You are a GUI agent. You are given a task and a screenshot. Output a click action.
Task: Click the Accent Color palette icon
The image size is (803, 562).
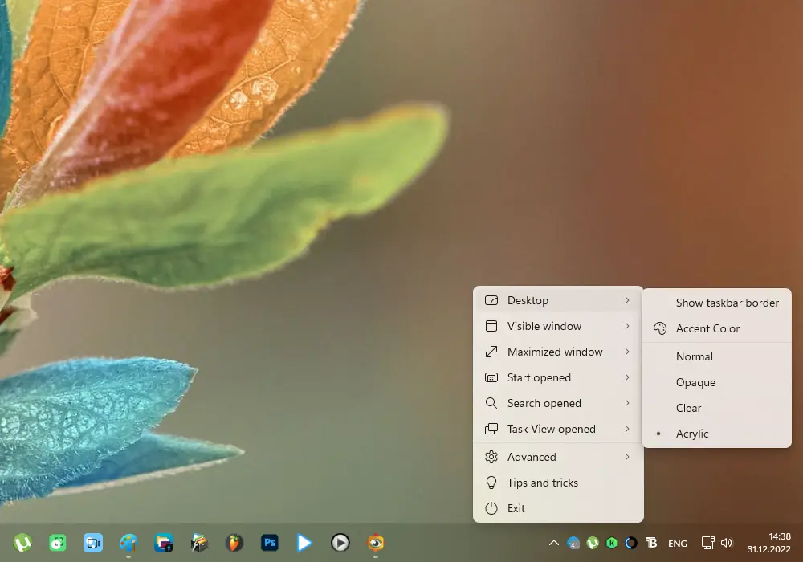tap(660, 328)
